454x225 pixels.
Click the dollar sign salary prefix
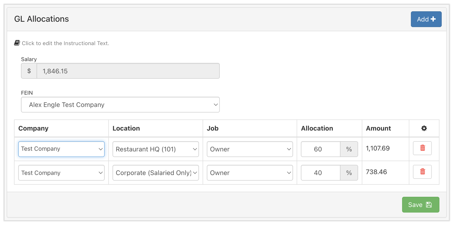pyautogui.click(x=29, y=71)
